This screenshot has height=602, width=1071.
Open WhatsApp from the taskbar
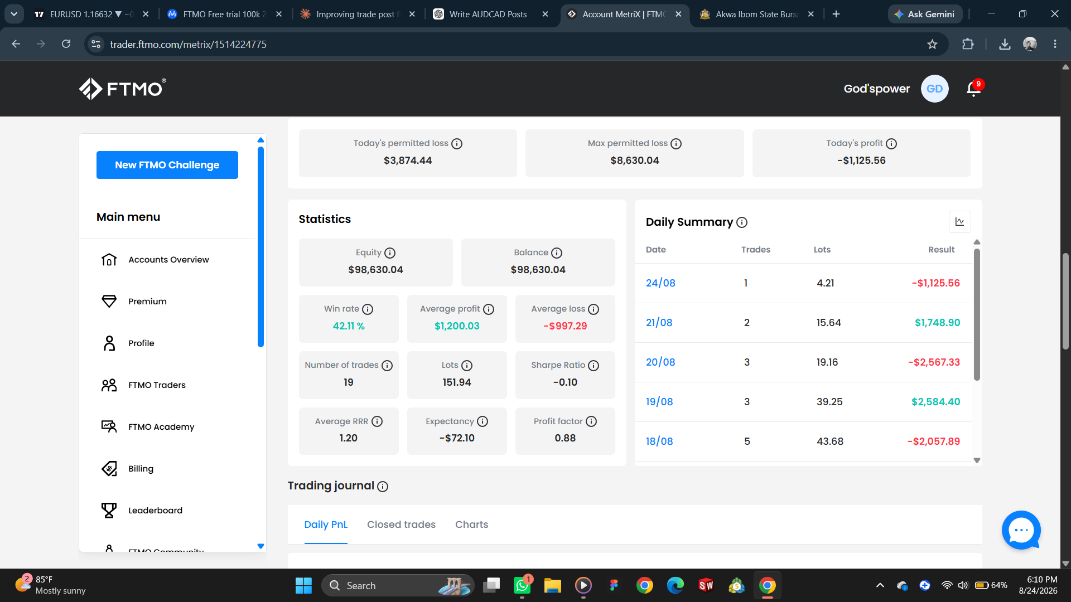pos(522,585)
